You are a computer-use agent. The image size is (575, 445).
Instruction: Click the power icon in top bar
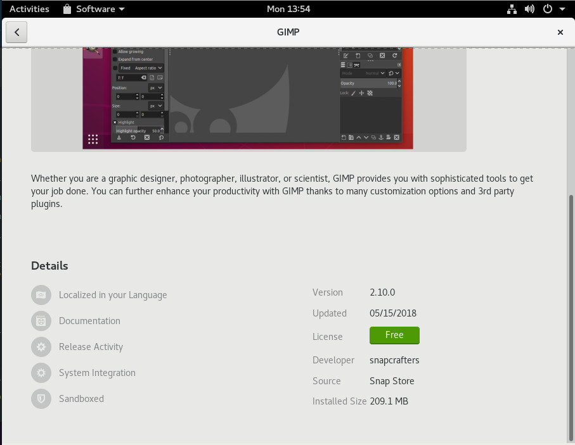coord(547,9)
